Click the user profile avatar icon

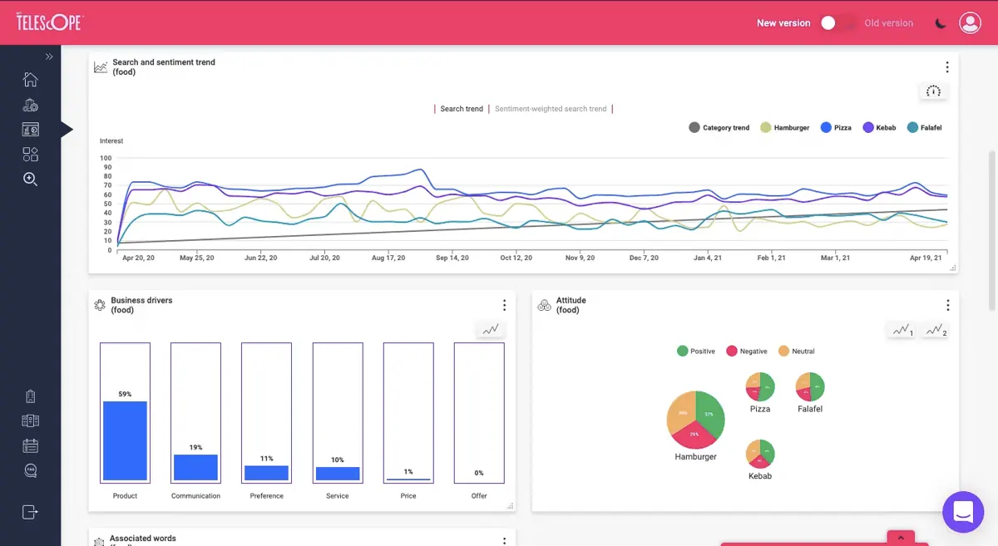[x=970, y=23]
